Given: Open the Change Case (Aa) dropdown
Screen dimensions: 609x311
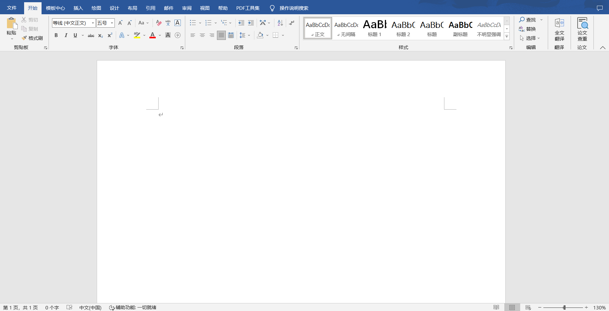Looking at the screenshot, I should 143,23.
